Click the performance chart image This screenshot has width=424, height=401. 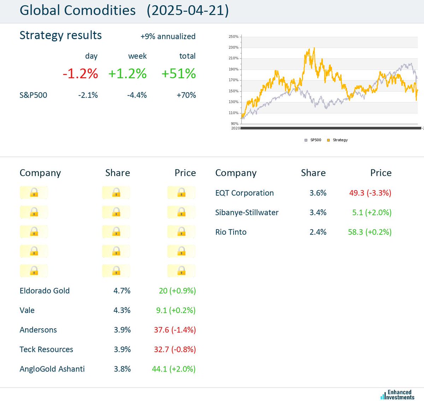pyautogui.click(x=325, y=88)
